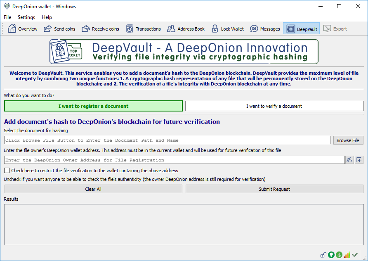This screenshot has height=261, width=368.
Task: Open the Address Book
Action: [x=186, y=29]
